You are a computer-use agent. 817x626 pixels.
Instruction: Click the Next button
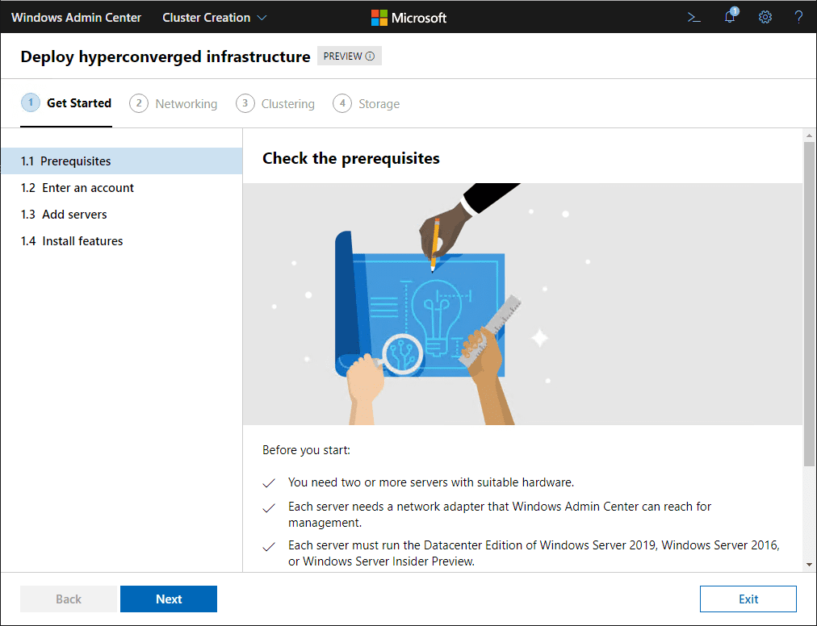[x=168, y=599]
